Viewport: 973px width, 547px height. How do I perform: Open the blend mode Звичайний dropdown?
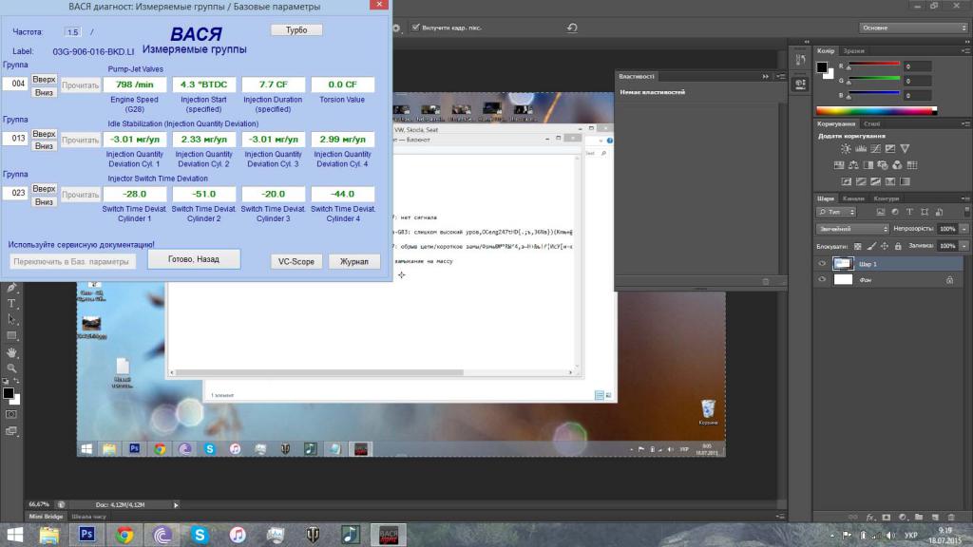[852, 229]
